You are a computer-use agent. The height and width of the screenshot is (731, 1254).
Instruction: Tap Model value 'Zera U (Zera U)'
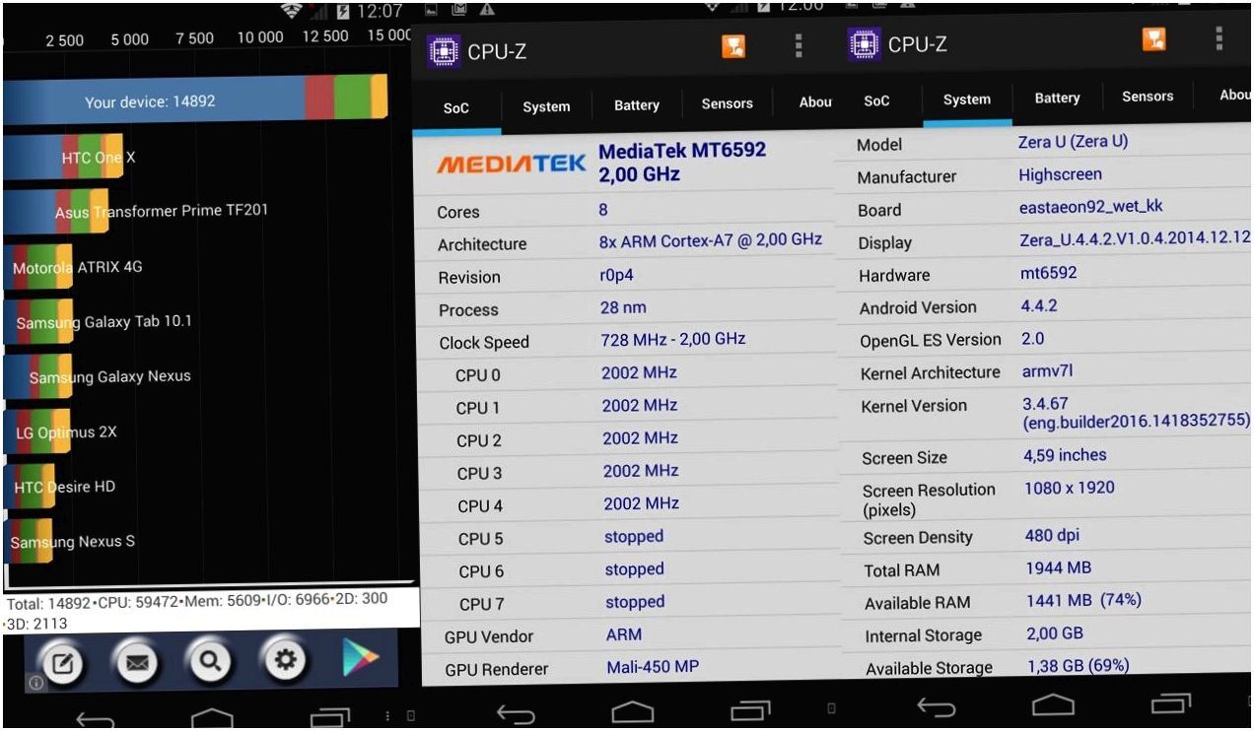[1074, 142]
